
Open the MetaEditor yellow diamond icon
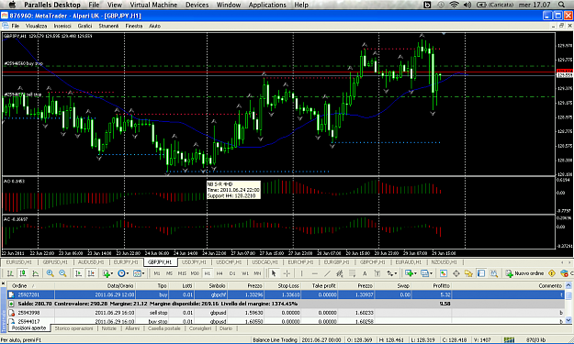[x=552, y=273]
